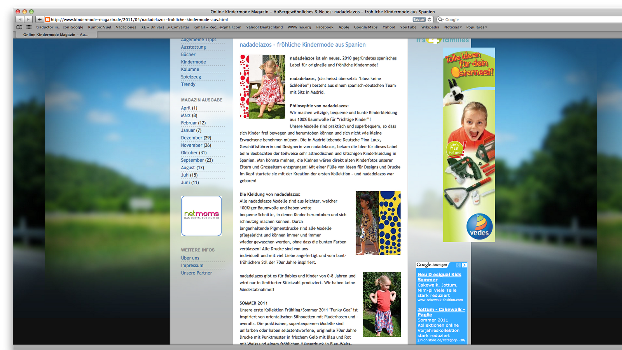Open the November magazine archive
The image size is (622, 350).
(x=192, y=145)
